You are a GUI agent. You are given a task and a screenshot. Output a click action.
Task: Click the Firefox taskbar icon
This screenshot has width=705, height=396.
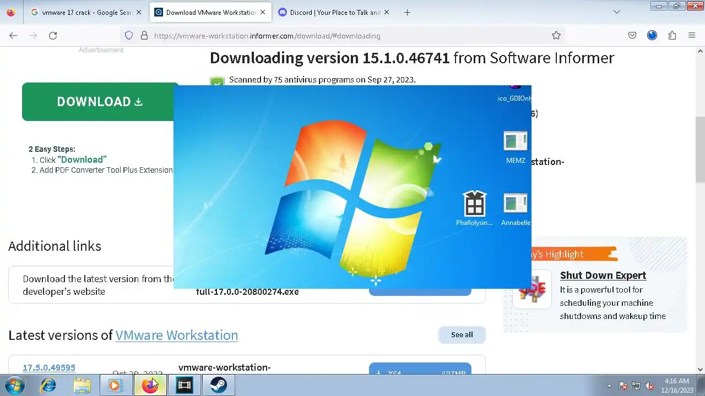click(149, 386)
